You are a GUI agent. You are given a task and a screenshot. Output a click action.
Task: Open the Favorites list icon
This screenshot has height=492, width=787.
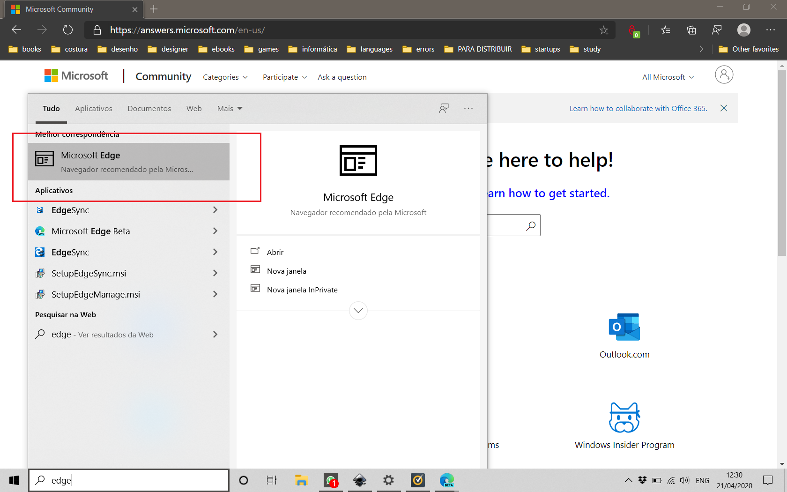click(665, 30)
